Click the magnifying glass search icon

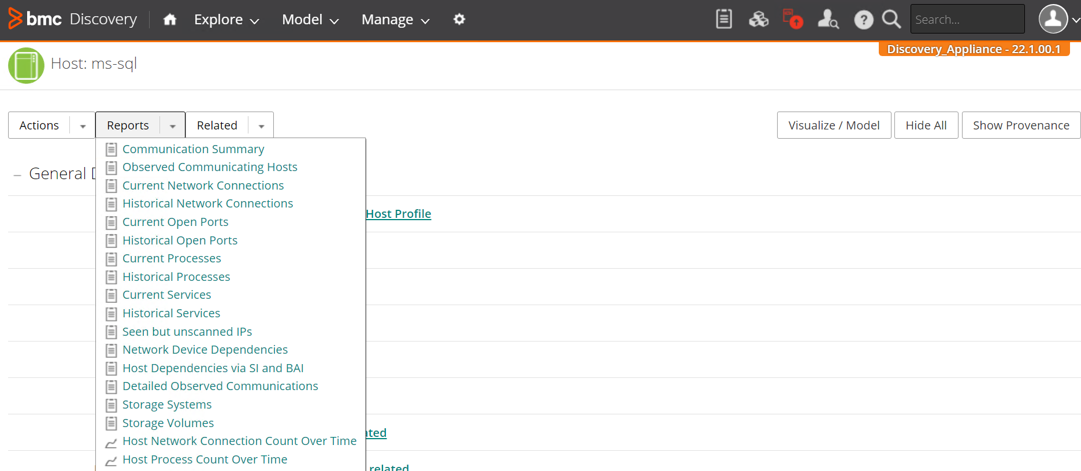click(x=891, y=20)
